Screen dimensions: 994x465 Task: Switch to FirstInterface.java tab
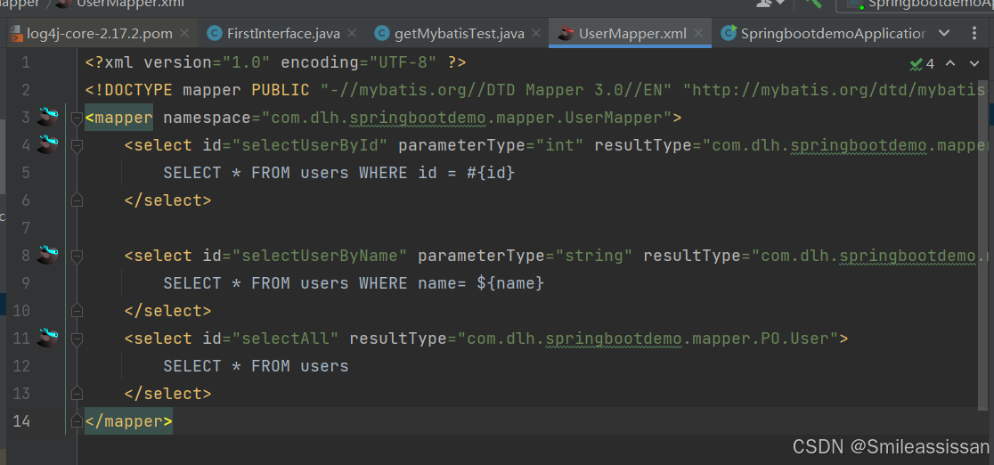click(x=282, y=33)
